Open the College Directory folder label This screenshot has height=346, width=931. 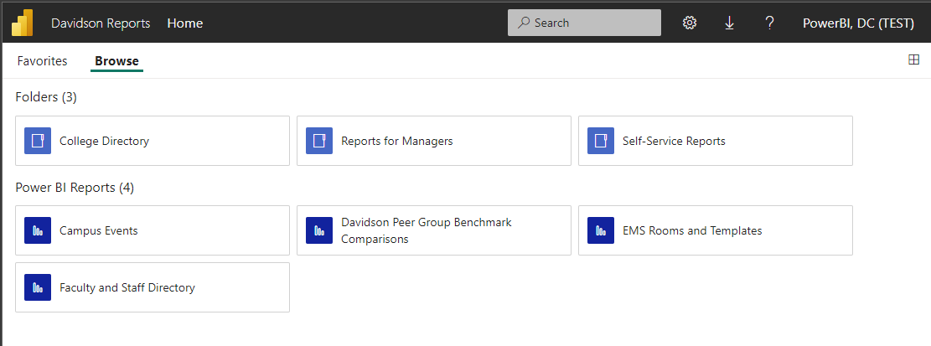tap(104, 142)
